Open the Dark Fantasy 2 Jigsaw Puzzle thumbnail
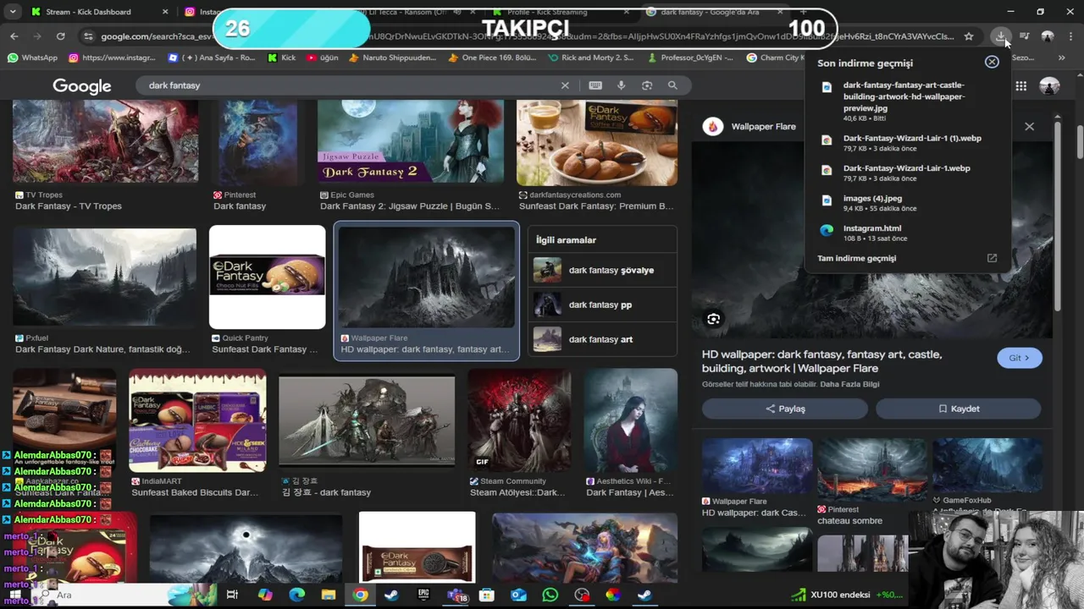The image size is (1084, 609). click(x=410, y=142)
